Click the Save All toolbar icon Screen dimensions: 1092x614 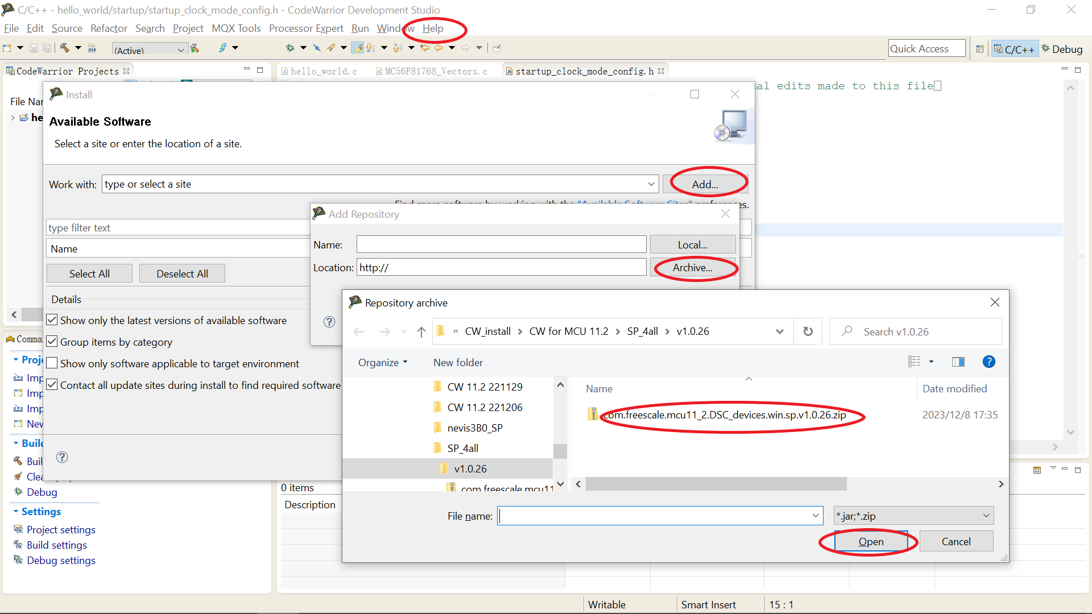[47, 48]
